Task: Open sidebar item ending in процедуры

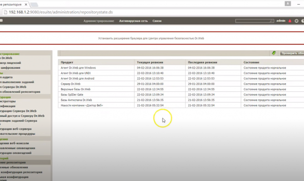Action: 17,133
